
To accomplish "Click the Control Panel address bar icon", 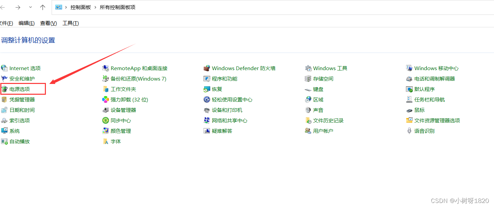I will click(x=59, y=7).
